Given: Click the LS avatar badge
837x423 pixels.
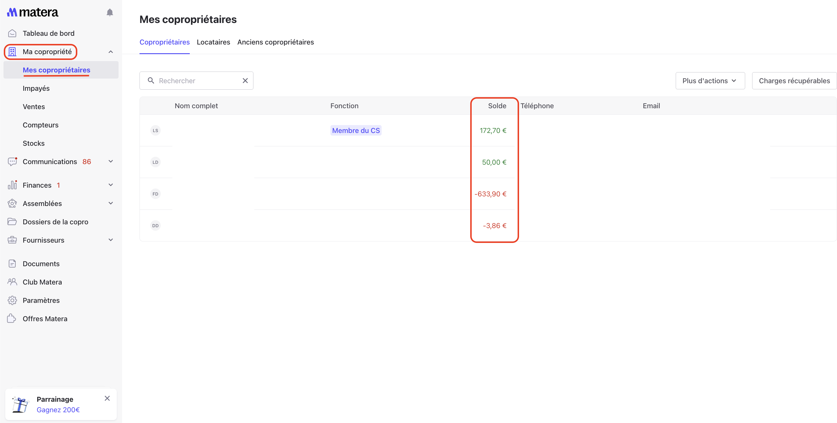Looking at the screenshot, I should [155, 130].
